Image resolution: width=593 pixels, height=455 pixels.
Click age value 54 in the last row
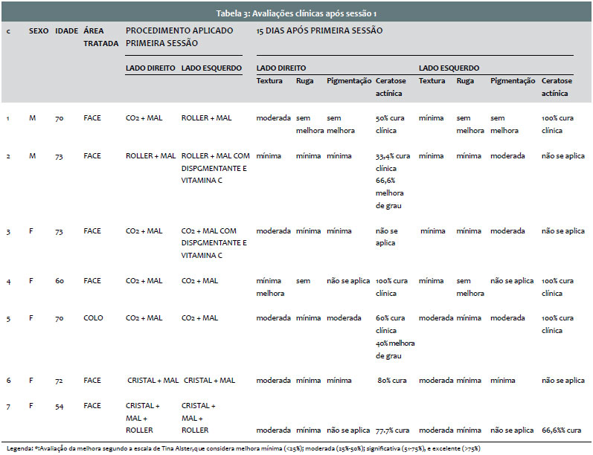tap(60, 406)
